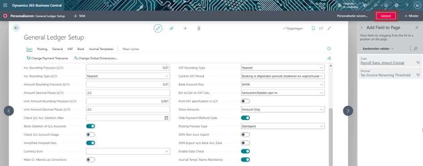Viewport: 423px width, 166px height.
Task: Click the pencil edit icon
Action: tap(158, 28)
